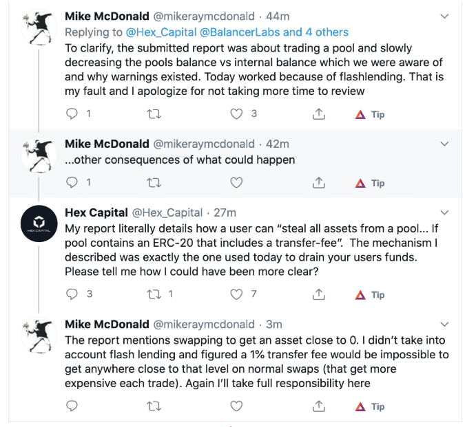
Task: Open chevron menu on the 42m tweet
Action: (x=444, y=144)
